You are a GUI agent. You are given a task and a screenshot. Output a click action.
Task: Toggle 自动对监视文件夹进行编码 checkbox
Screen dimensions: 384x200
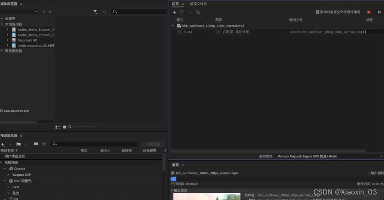click(317, 12)
